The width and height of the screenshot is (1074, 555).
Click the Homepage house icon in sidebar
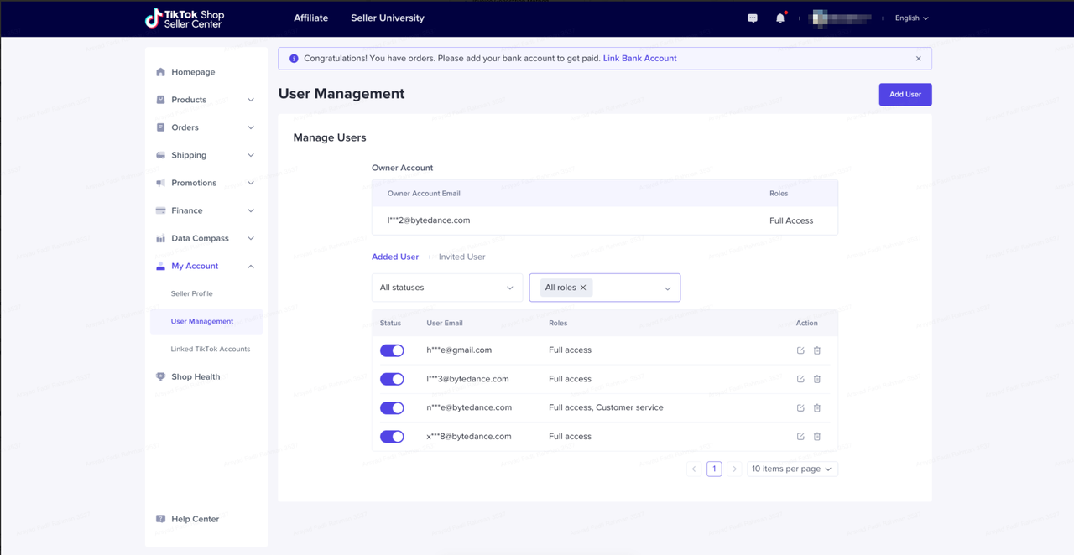click(161, 72)
